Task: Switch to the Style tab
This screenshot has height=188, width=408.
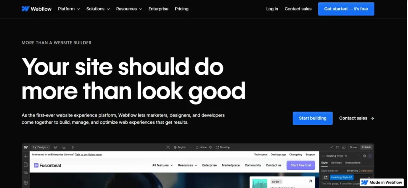Action: (324, 163)
